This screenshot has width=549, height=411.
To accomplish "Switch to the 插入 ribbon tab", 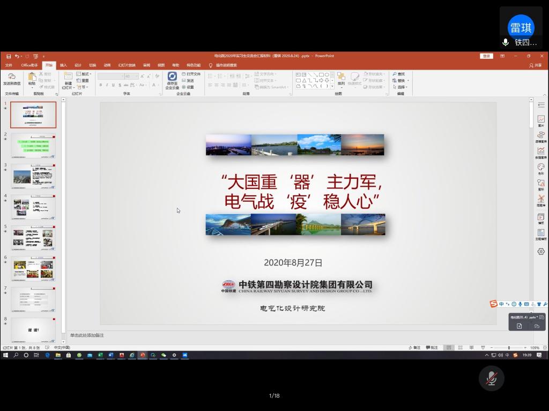I will [x=63, y=65].
